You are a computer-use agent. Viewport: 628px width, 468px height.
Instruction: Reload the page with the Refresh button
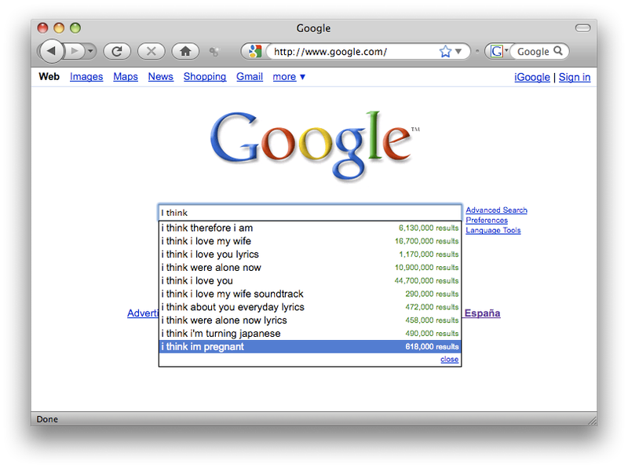(x=117, y=51)
